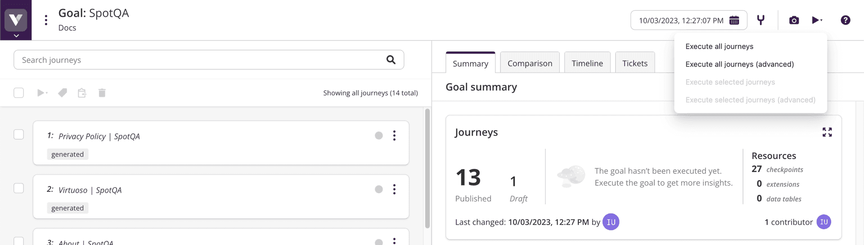Open the help question mark icon
The image size is (864, 245).
845,20
